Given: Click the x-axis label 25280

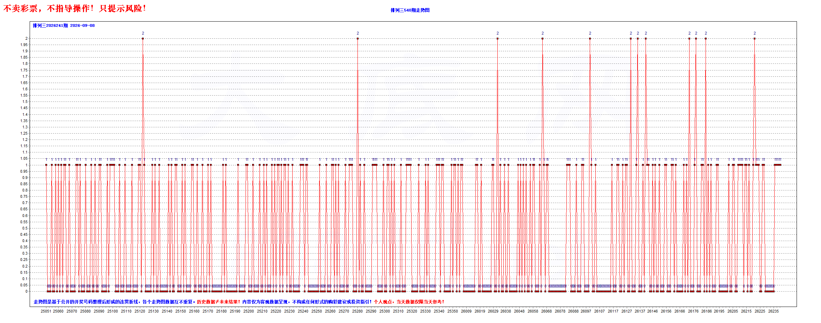Looking at the screenshot, I should 357,311.
